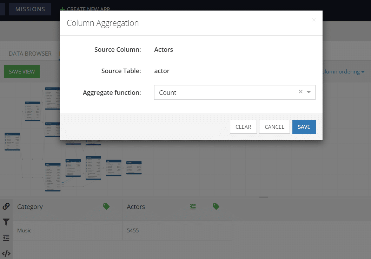The height and width of the screenshot is (259, 371).
Task: Open the code view icon
Action: (6, 253)
